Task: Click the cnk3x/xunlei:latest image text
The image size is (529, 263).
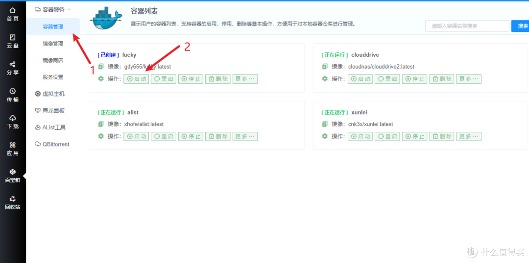Action: click(x=370, y=124)
